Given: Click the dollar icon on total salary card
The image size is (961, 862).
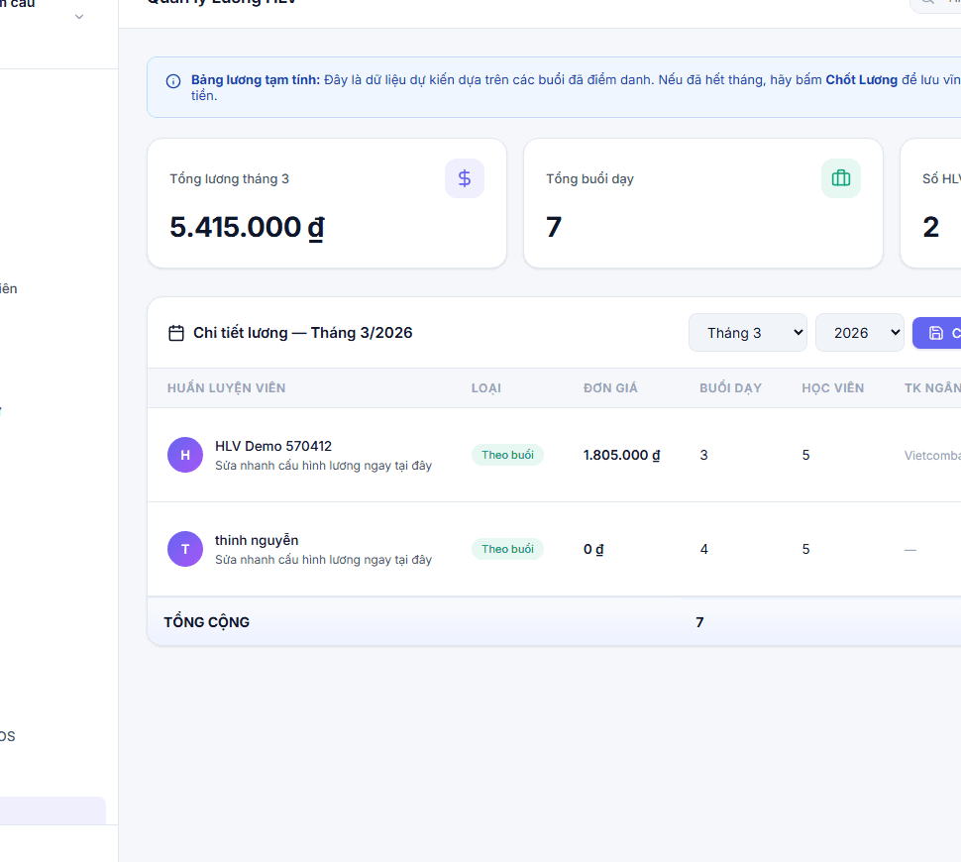Looking at the screenshot, I should 465,178.
